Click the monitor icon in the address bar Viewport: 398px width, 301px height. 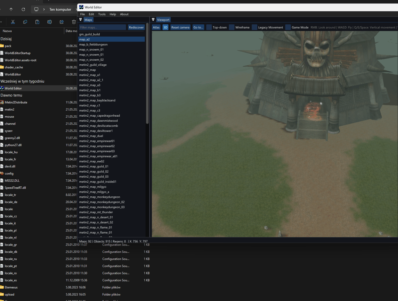(36, 9)
